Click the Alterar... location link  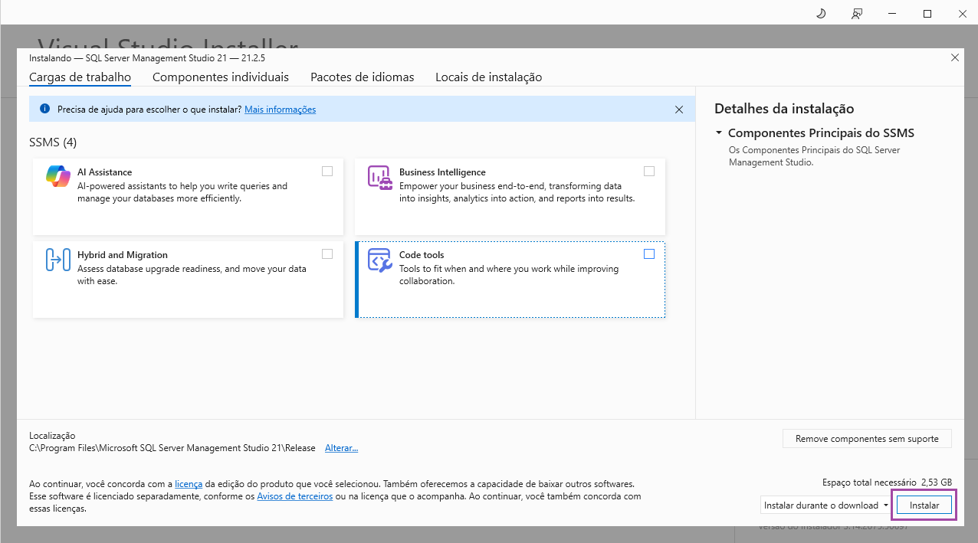tap(342, 448)
